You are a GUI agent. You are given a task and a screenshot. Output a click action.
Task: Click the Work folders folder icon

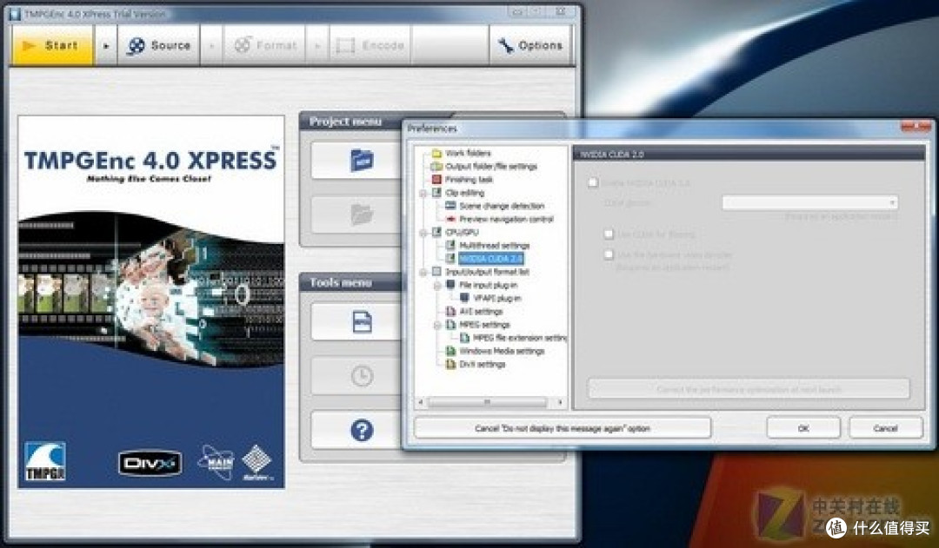coord(436,153)
